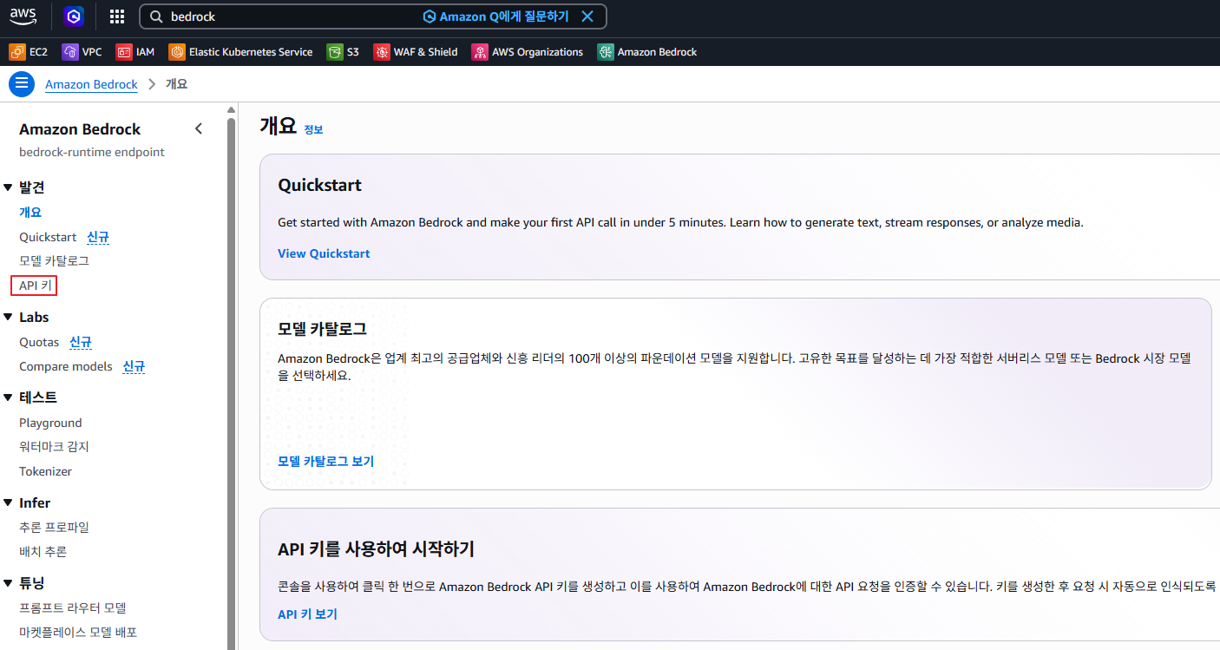1220x650 pixels.
Task: Click the VPC service icon in favorites
Action: click(x=70, y=52)
